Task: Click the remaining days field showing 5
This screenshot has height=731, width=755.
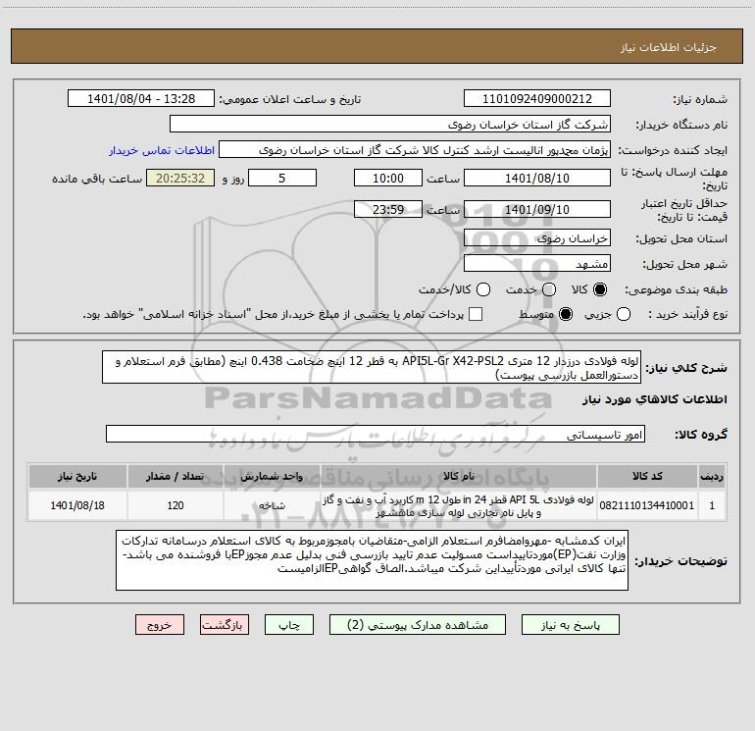Action: [x=282, y=178]
